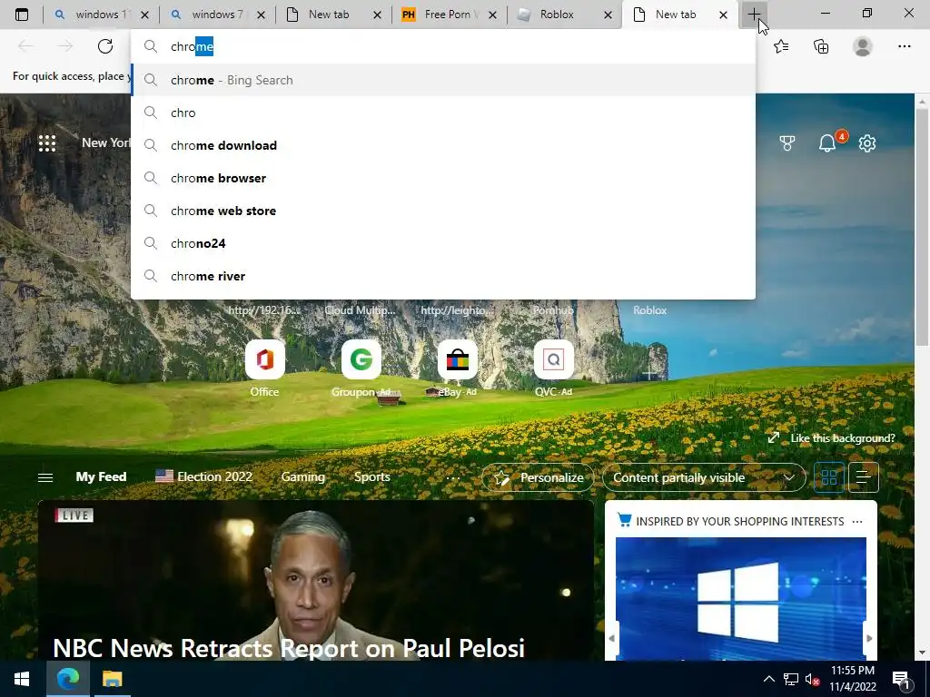Select the Election 2022 feed tab
930x697 pixels.
coord(204,476)
